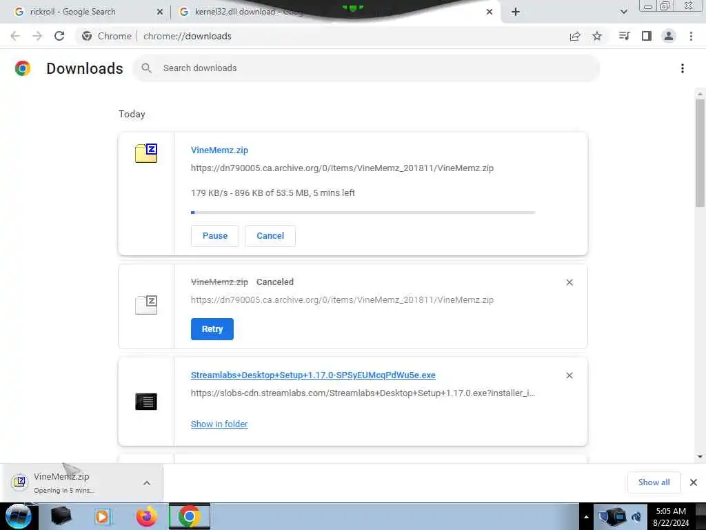Click the VineMemz.zip icon in download shelf
This screenshot has width=706, height=530.
(x=19, y=482)
